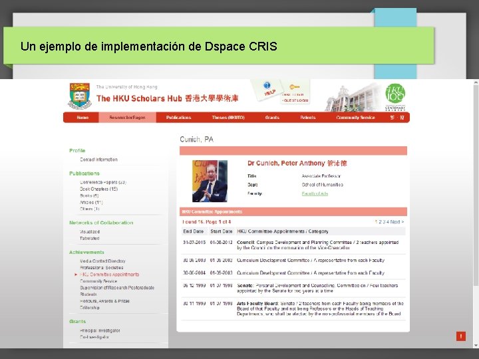Image resolution: width=479 pixels, height=359 pixels.
Task: Click the key login icon
Action: click(295, 87)
